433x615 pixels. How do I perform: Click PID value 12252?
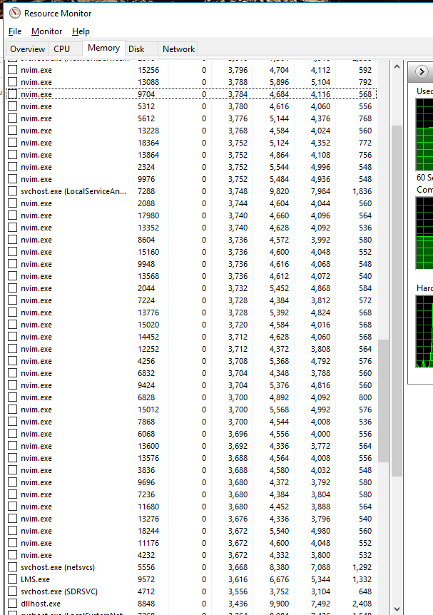(148, 349)
